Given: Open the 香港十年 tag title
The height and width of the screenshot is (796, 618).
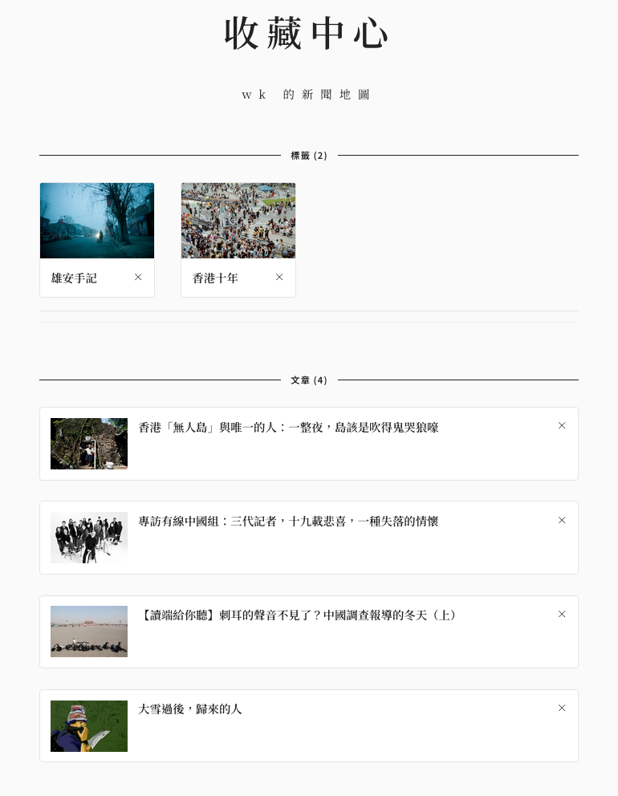Looking at the screenshot, I should [215, 278].
